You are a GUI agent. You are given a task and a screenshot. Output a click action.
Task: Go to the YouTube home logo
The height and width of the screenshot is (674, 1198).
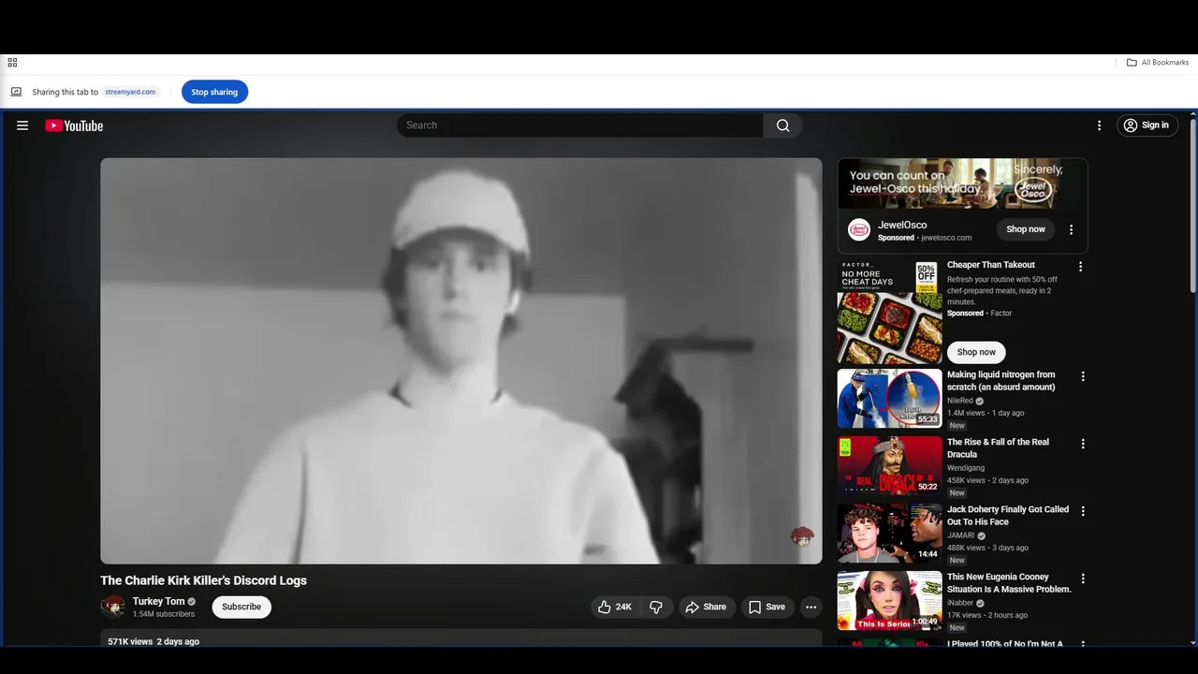(x=74, y=125)
